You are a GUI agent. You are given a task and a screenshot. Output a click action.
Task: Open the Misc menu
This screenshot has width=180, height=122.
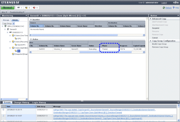point(4,12)
